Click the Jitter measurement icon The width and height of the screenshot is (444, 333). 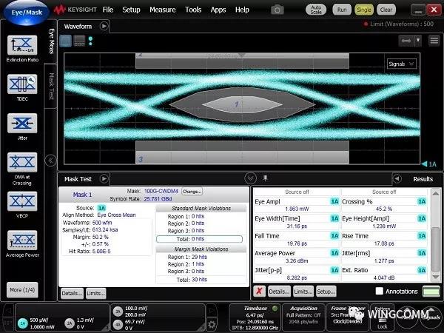coord(21,123)
